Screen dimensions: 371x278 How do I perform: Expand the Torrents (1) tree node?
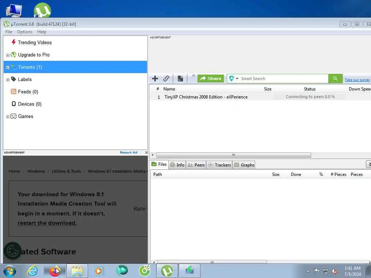(x=8, y=67)
